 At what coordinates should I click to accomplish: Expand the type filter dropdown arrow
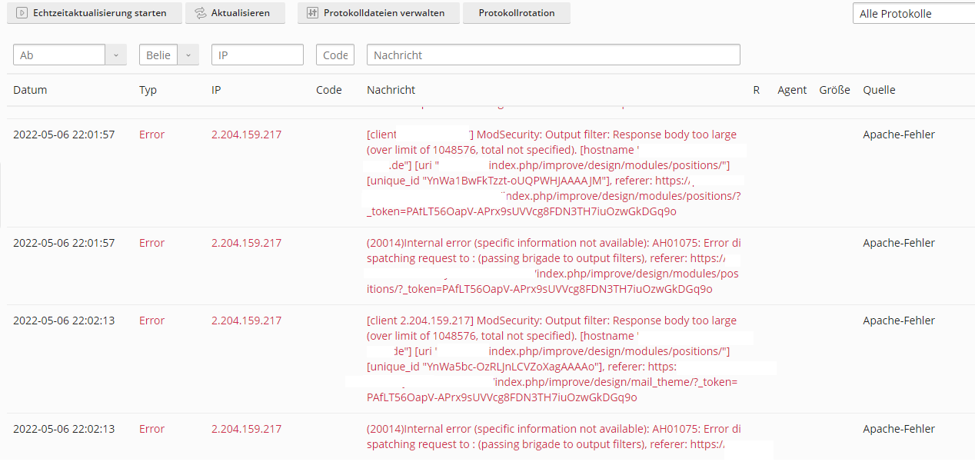(188, 55)
